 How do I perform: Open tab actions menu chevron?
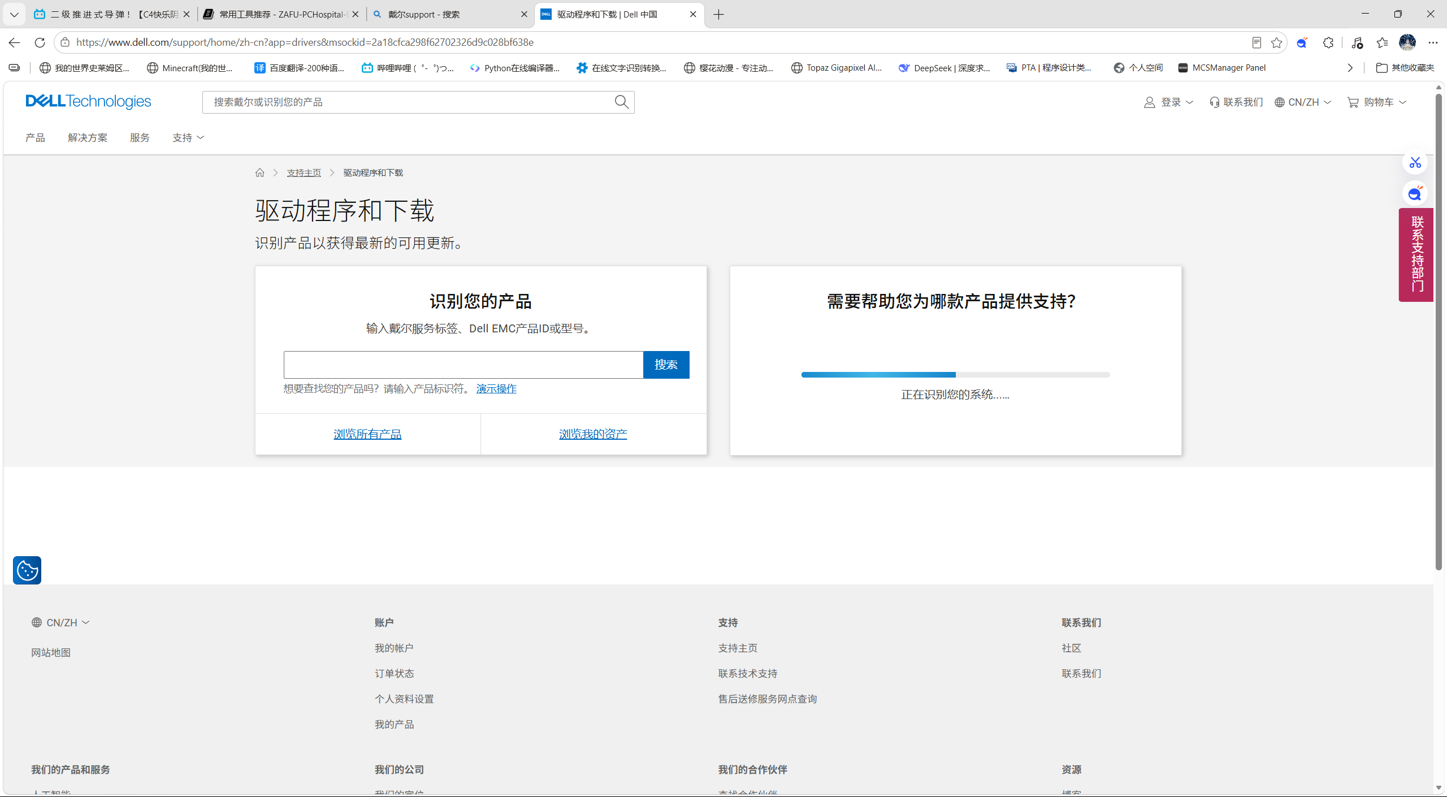click(14, 14)
